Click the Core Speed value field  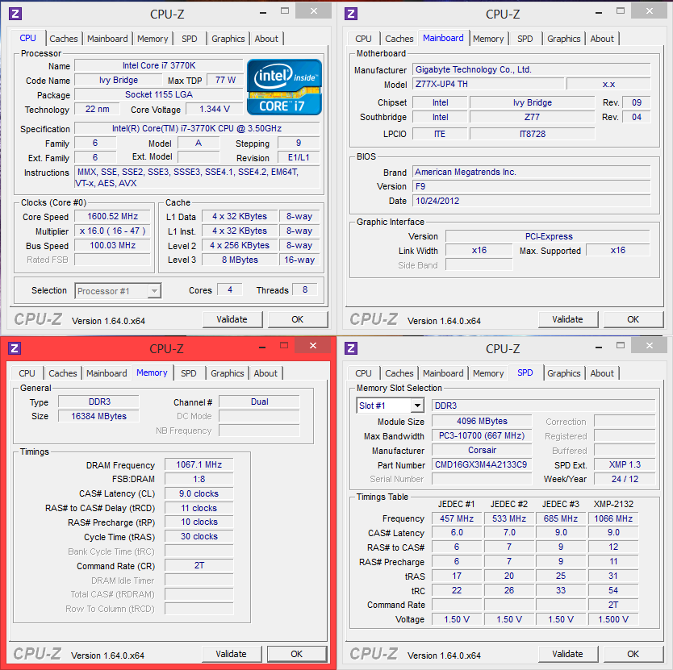113,216
